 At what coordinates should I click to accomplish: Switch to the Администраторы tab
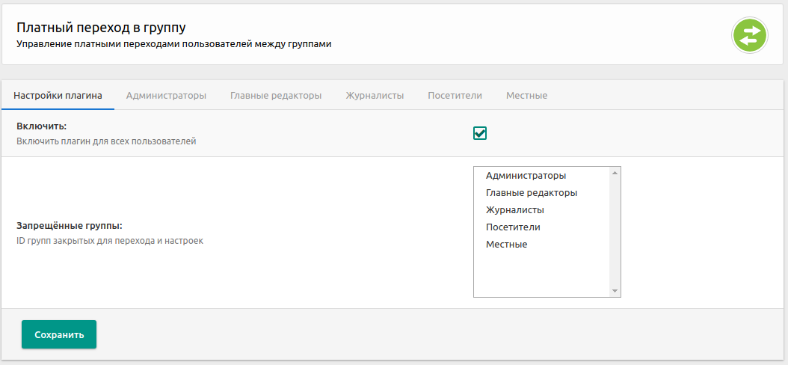(x=166, y=96)
